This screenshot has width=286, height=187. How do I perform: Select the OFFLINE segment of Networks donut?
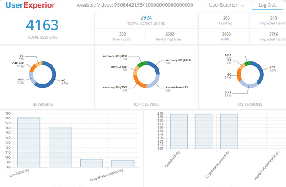pyautogui.click(x=33, y=68)
